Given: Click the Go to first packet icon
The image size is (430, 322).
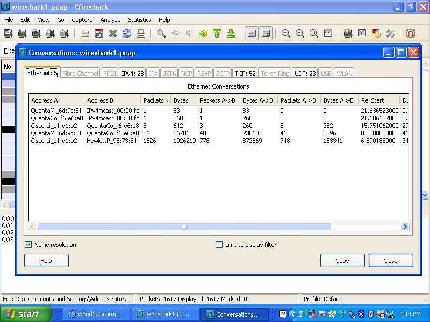Looking at the screenshot, I should [217, 33].
